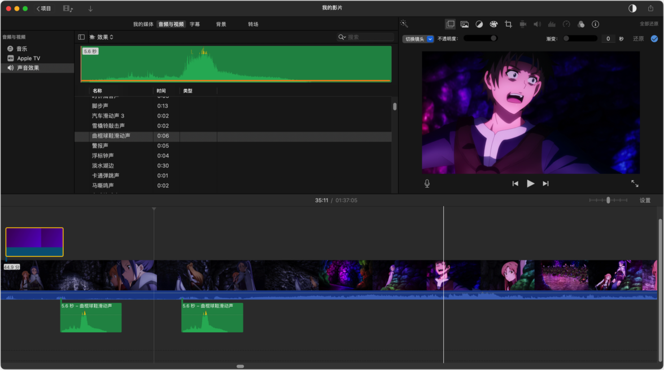Toggle the sidebar visibility button
664x370 pixels.
(81, 37)
